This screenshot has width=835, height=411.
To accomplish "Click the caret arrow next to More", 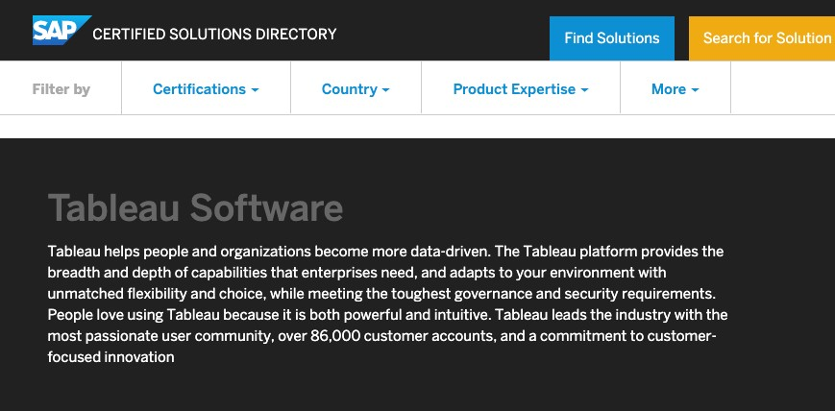I will coord(695,90).
